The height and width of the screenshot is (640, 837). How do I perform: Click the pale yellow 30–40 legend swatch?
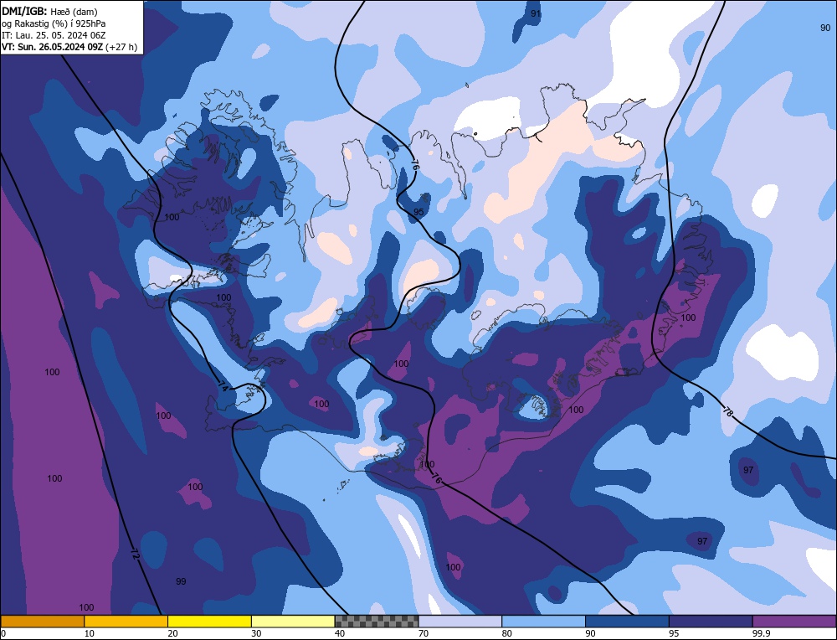pos(293,622)
